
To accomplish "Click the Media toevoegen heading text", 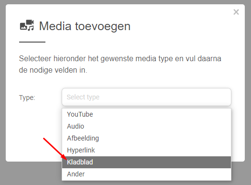I will 85,26.
